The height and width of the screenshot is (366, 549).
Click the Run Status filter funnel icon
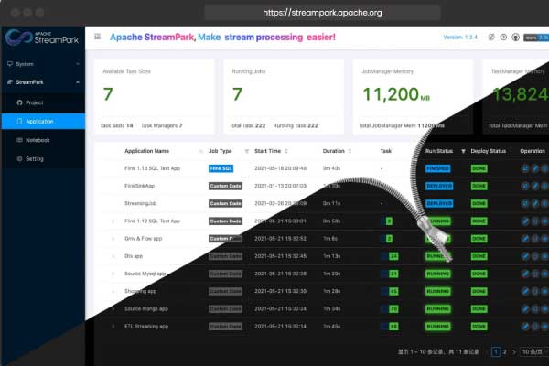[463, 151]
